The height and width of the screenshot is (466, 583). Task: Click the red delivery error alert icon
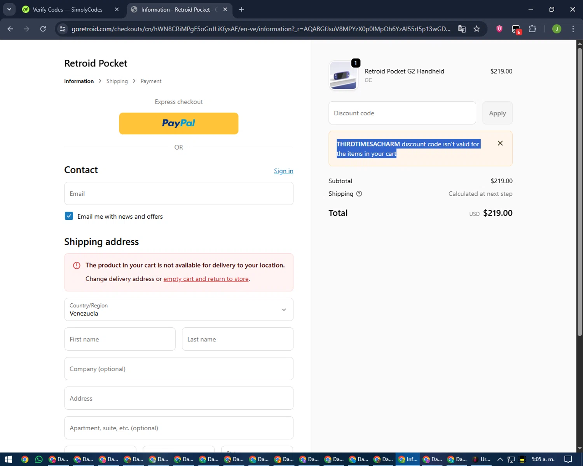77,265
